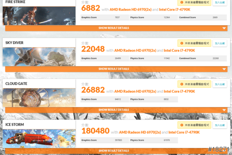This screenshot has width=232, height=155.
Task: Click Cloud Gate Physics Score value 8832
Action: click(166, 99)
